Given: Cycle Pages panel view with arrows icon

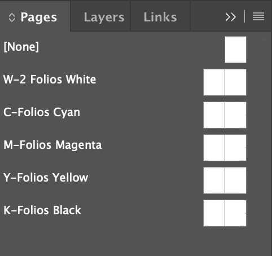Looking at the screenshot, I should point(12,17).
